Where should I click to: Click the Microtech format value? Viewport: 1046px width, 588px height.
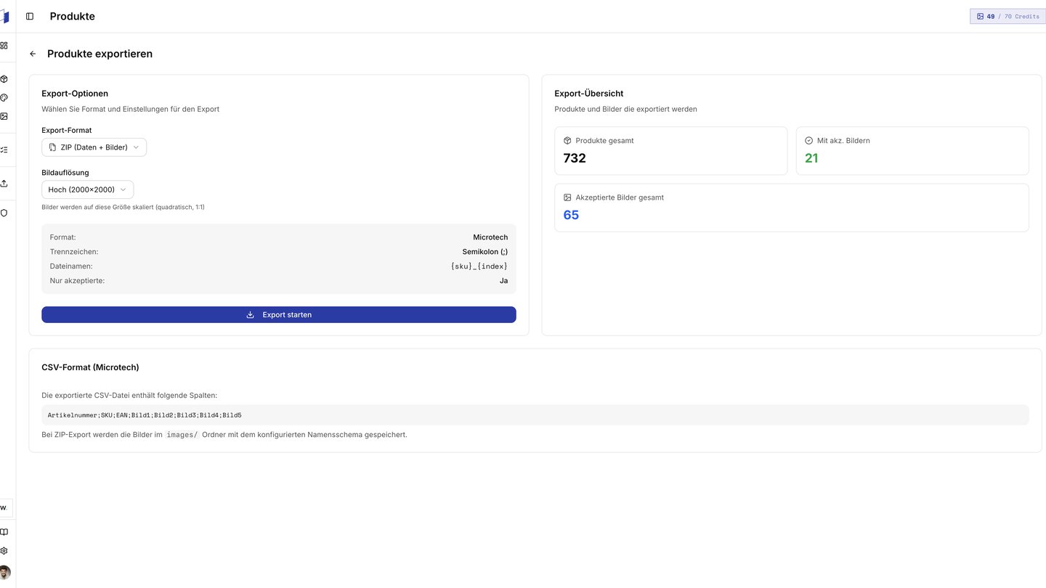tap(490, 237)
